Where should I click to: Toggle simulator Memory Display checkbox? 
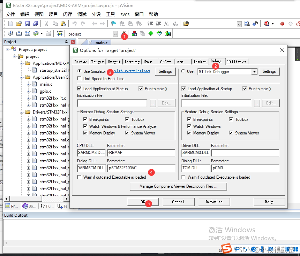click(x=85, y=133)
